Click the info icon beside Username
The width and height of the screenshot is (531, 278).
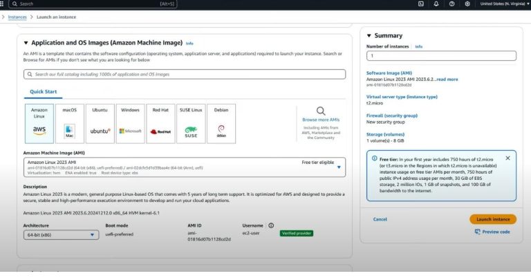(271, 225)
